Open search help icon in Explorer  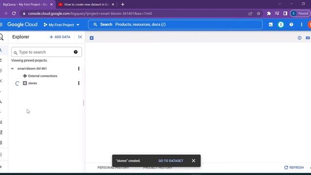(76, 52)
